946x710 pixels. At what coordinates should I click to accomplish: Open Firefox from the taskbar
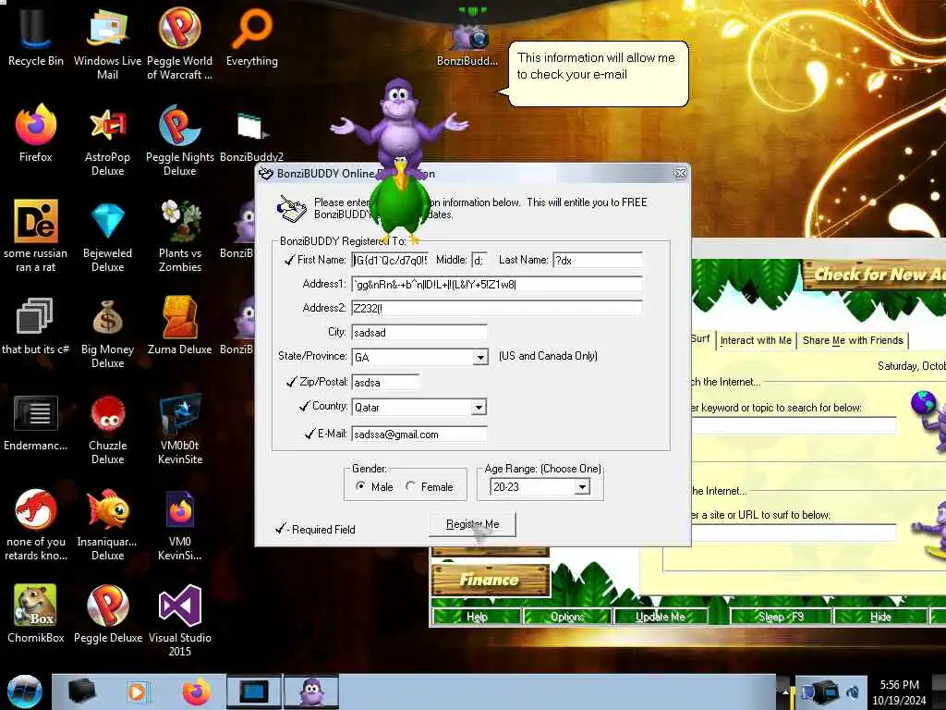pos(196,692)
